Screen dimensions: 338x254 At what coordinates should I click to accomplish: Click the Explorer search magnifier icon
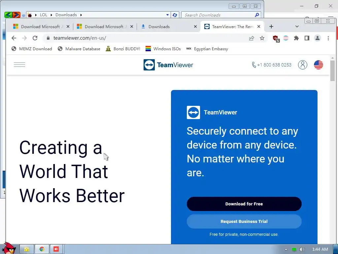[257, 15]
